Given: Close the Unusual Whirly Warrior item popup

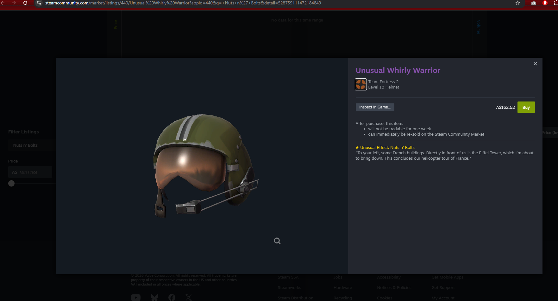Looking at the screenshot, I should pos(535,64).
